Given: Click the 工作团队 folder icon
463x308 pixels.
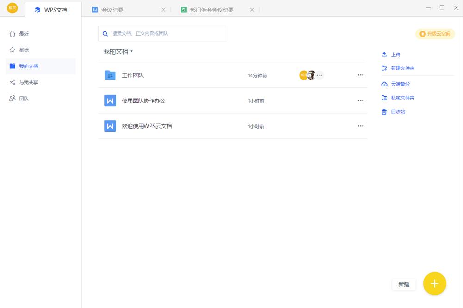Looking at the screenshot, I should click(110, 75).
